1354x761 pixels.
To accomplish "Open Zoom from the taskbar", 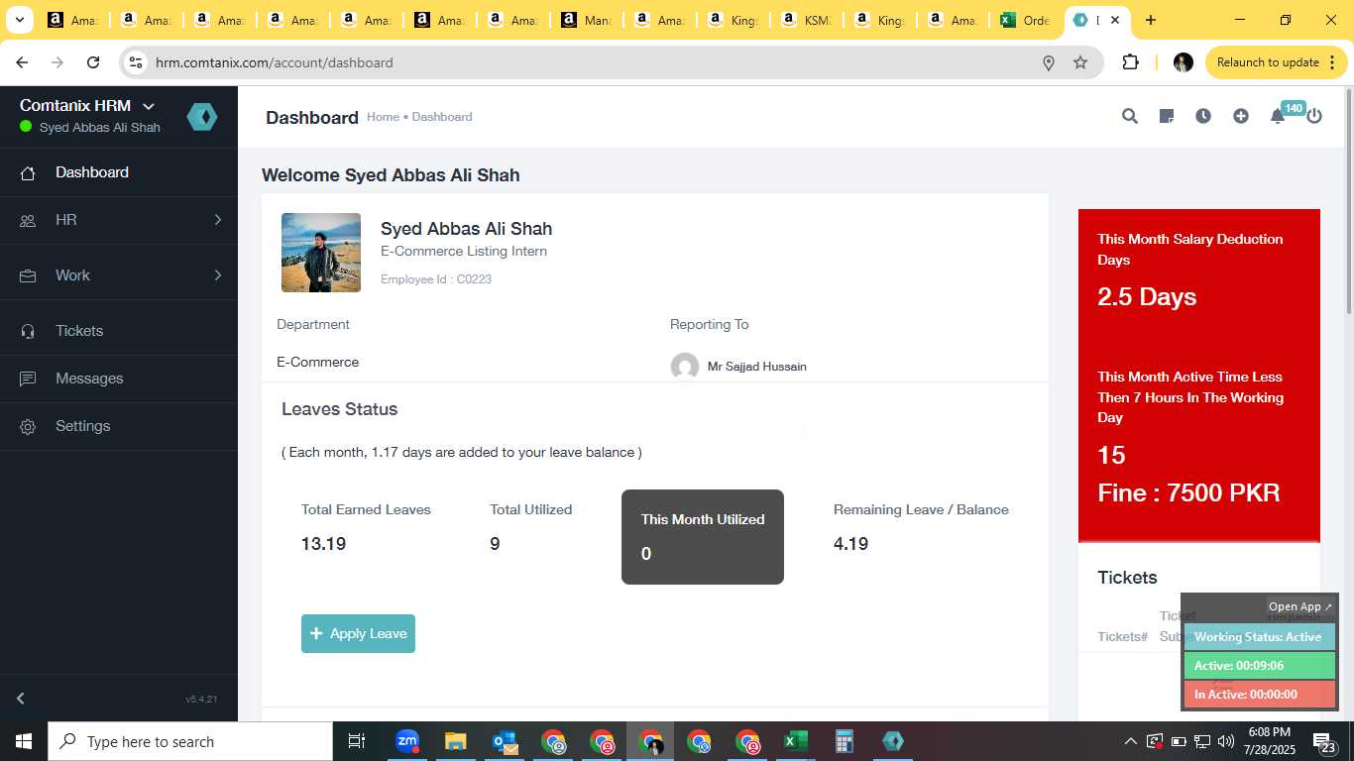I will 407,741.
